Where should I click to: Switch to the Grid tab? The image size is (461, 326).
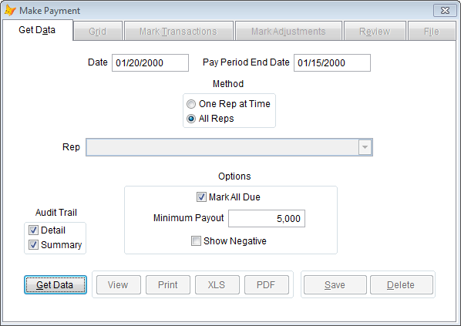(x=98, y=31)
